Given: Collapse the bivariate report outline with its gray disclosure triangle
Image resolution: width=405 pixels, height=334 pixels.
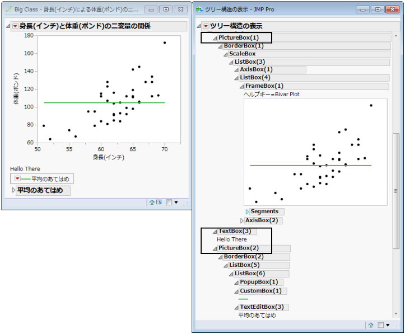Looking at the screenshot, I should tap(8, 26).
